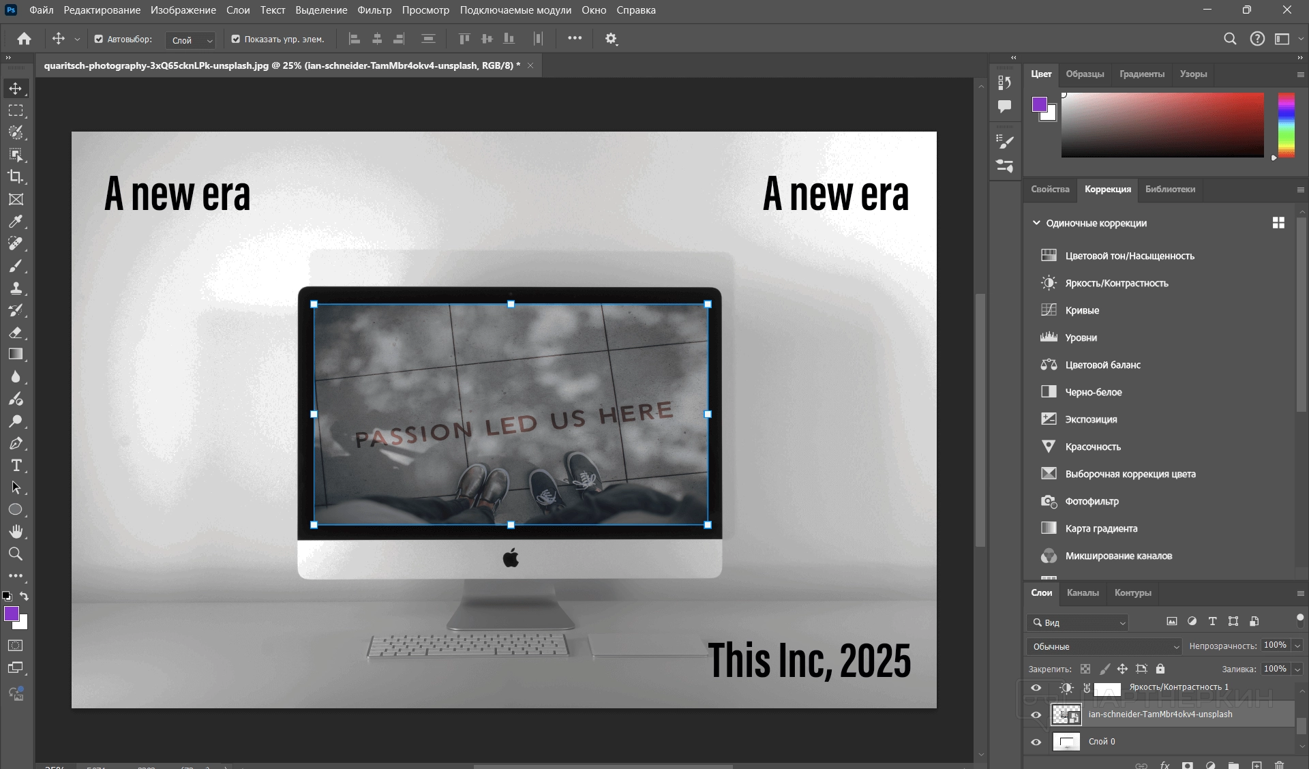Screen dimensions: 1309x769
Task: Open Photoshop search magnifier in options bar
Action: 1230,39
